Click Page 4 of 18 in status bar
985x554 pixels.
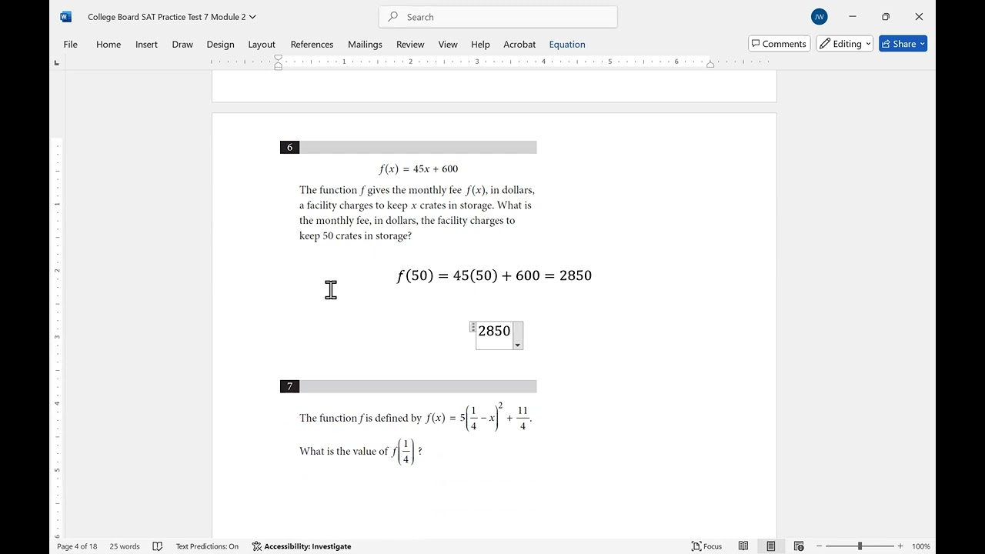click(x=77, y=546)
